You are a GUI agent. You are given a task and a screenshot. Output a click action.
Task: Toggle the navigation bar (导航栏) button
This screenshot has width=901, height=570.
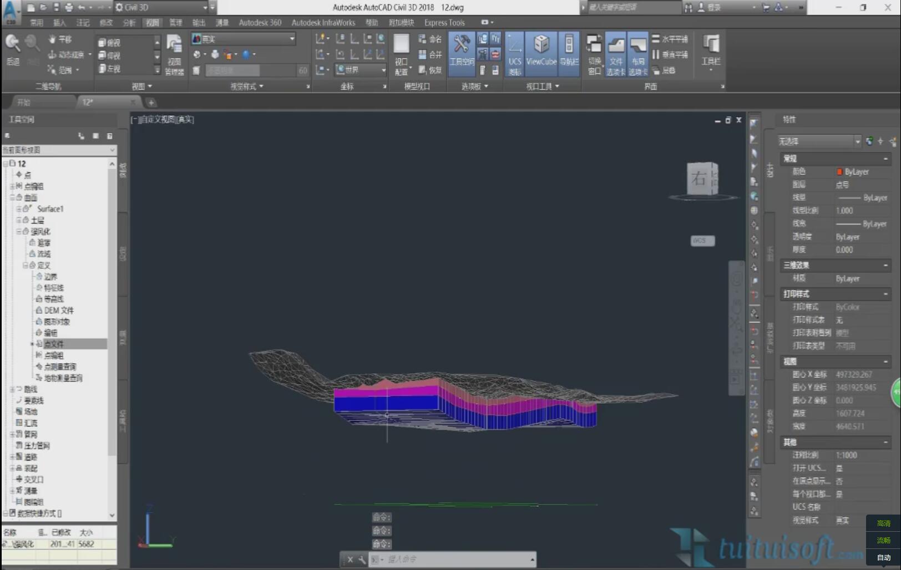click(568, 53)
